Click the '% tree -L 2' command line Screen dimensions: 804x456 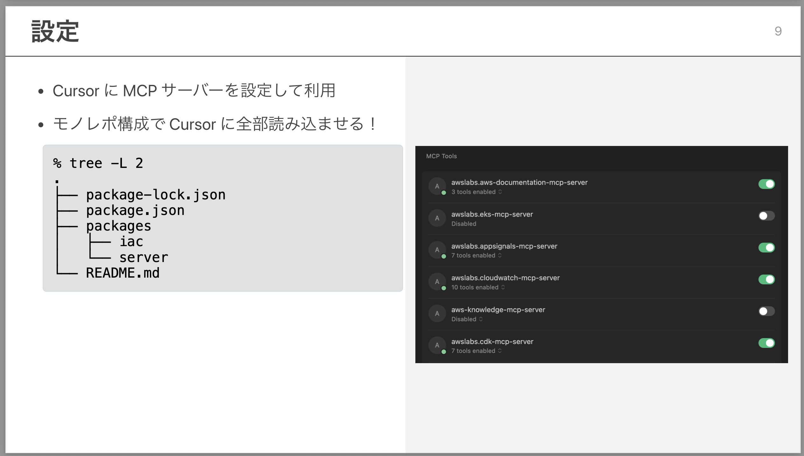(x=98, y=163)
